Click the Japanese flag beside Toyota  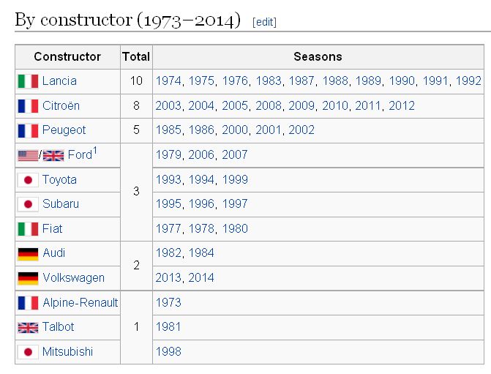[x=28, y=180]
